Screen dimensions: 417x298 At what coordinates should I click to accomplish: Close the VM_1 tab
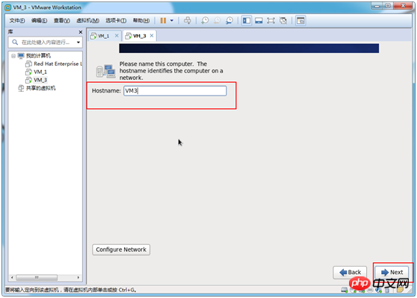pos(117,36)
